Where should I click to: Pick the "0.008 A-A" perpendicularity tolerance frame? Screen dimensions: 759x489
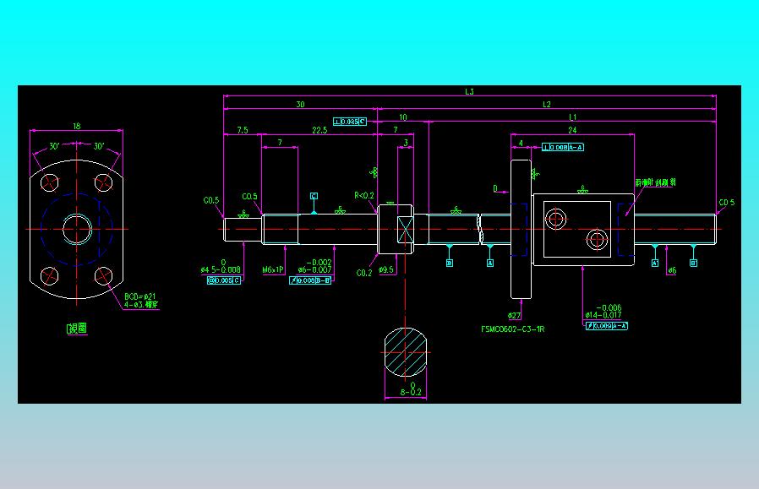(x=562, y=147)
